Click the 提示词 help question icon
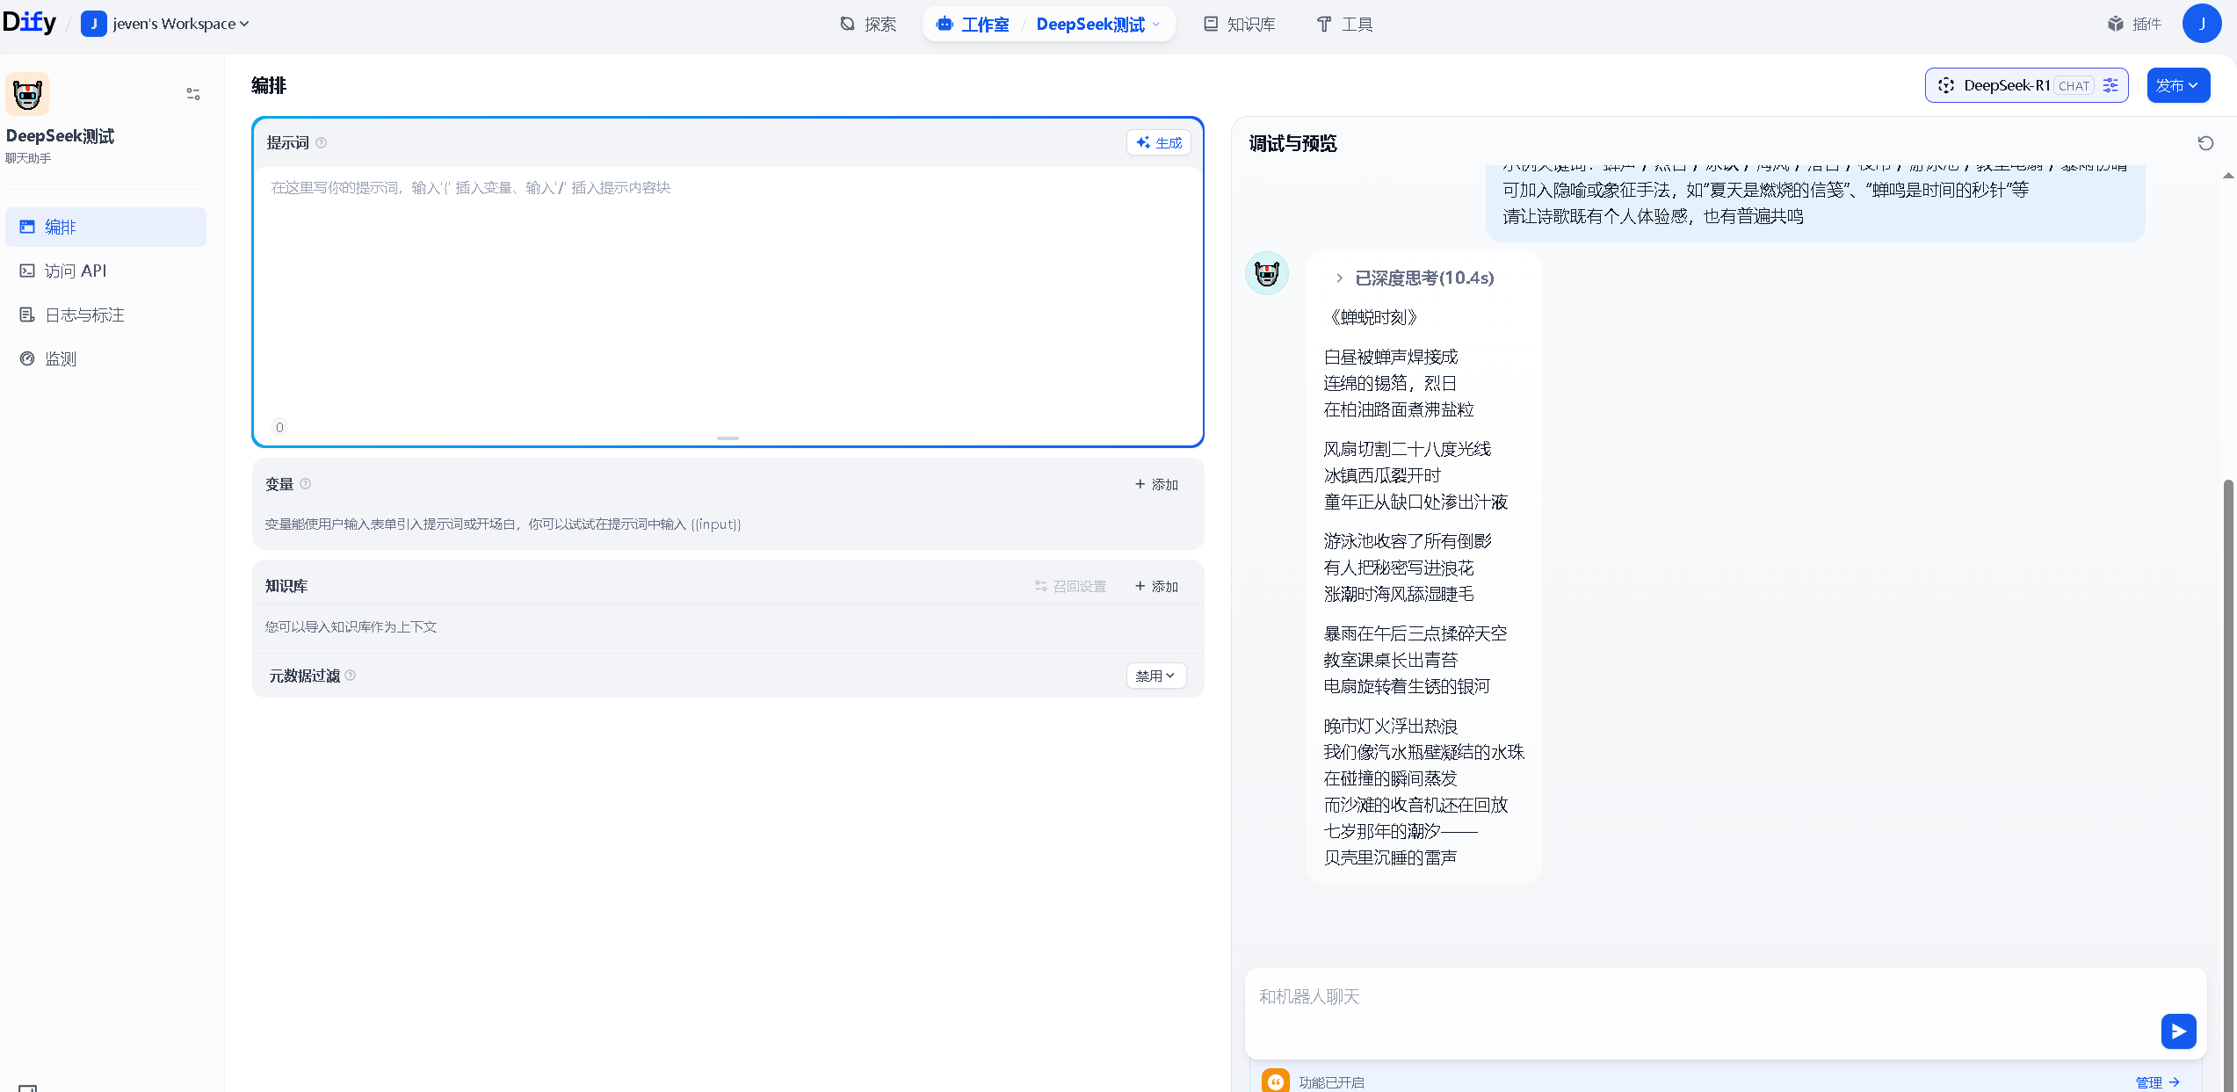Image resolution: width=2237 pixels, height=1092 pixels. pyautogui.click(x=322, y=143)
